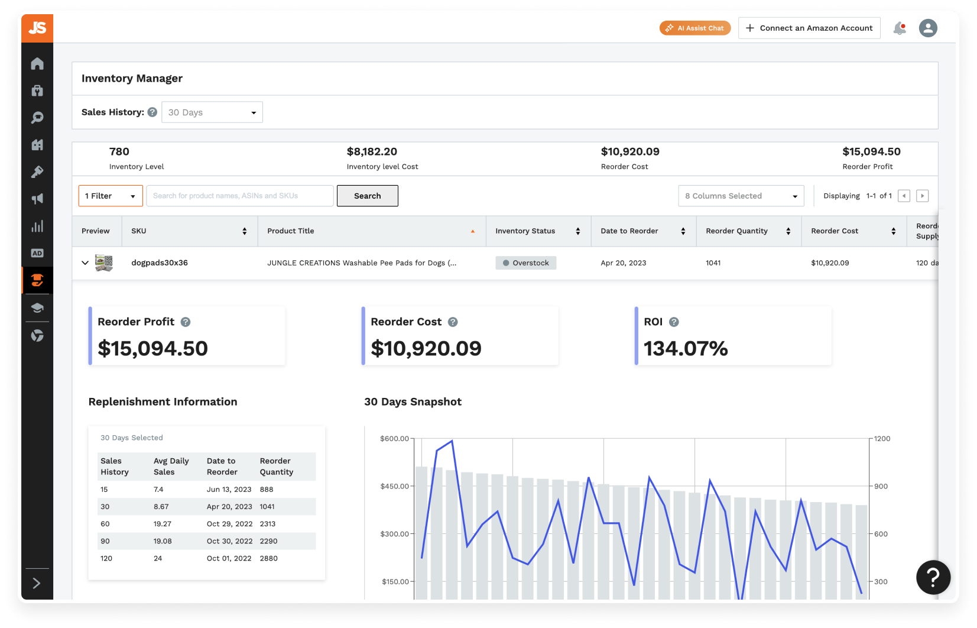Select the highlighted Inventory Manager sidebar icon

[37, 280]
